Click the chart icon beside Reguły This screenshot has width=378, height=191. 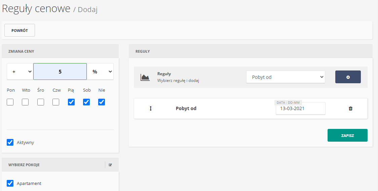pos(145,77)
